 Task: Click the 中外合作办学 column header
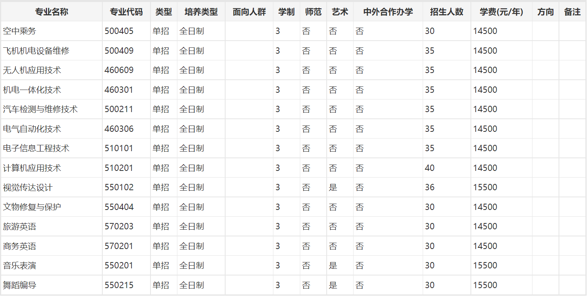pyautogui.click(x=388, y=12)
